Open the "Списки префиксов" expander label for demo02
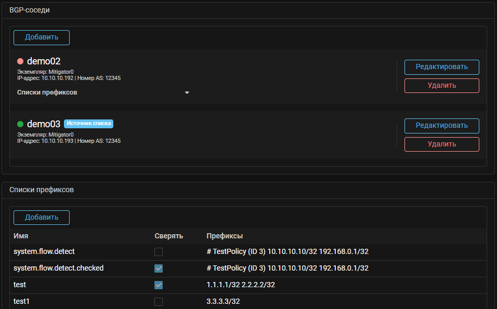Screen dimensions: 497x309 click(47, 92)
